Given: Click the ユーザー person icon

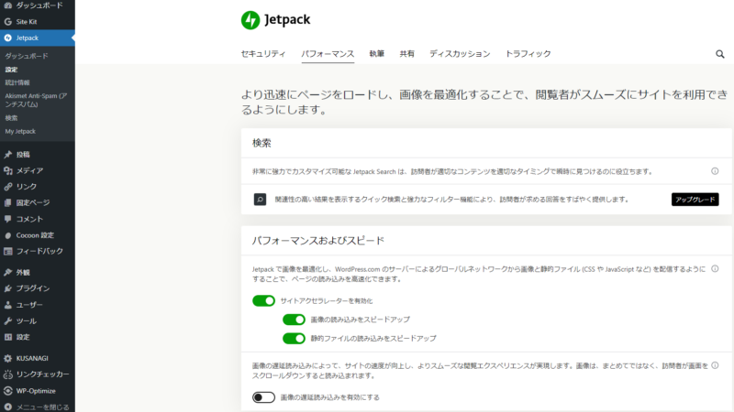Looking at the screenshot, I should pos(8,305).
